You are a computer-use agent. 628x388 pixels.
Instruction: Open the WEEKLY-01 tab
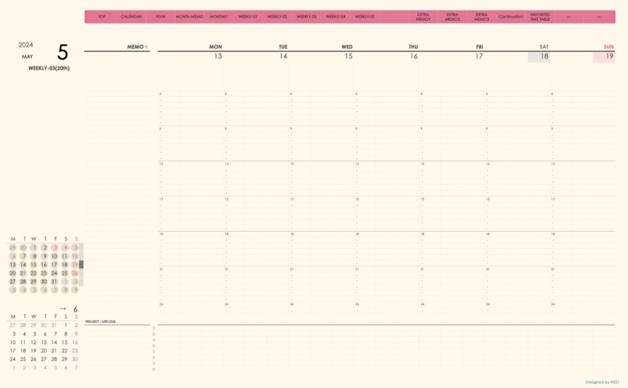pos(248,17)
